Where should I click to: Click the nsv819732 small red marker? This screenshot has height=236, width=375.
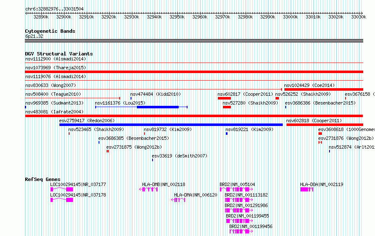pos(145,134)
